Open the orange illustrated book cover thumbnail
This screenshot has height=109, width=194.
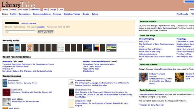pos(30,48)
